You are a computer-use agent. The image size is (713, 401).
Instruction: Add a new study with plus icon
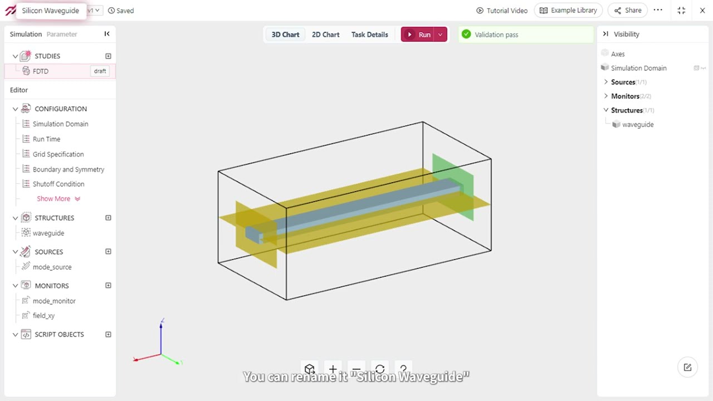coord(108,56)
